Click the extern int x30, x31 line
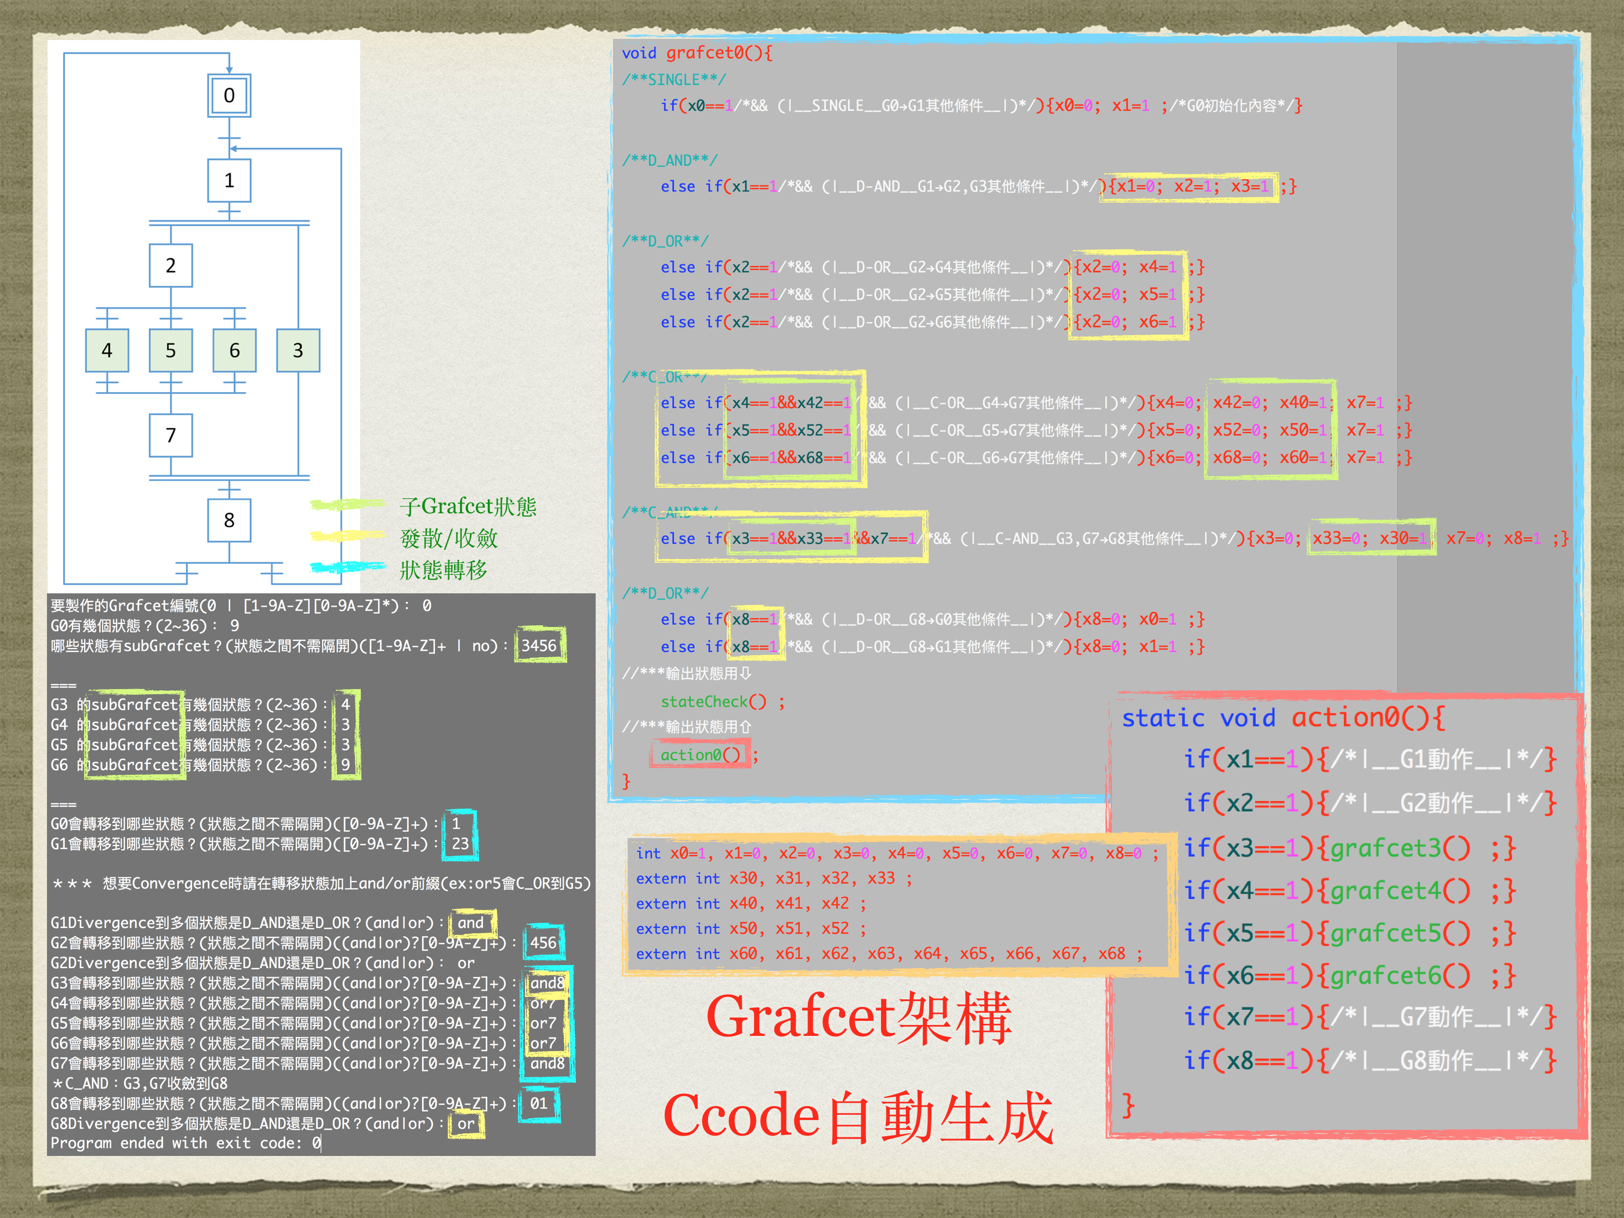1624x1218 pixels. 774,879
